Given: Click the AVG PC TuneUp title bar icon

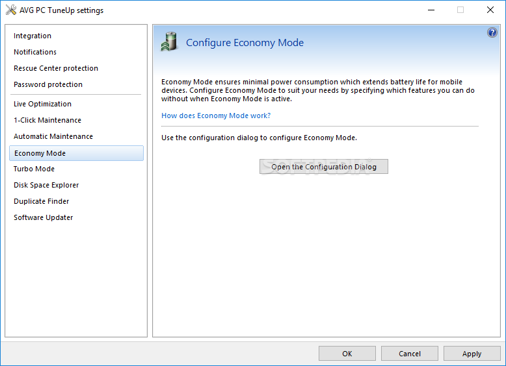Looking at the screenshot, I should tap(11, 10).
